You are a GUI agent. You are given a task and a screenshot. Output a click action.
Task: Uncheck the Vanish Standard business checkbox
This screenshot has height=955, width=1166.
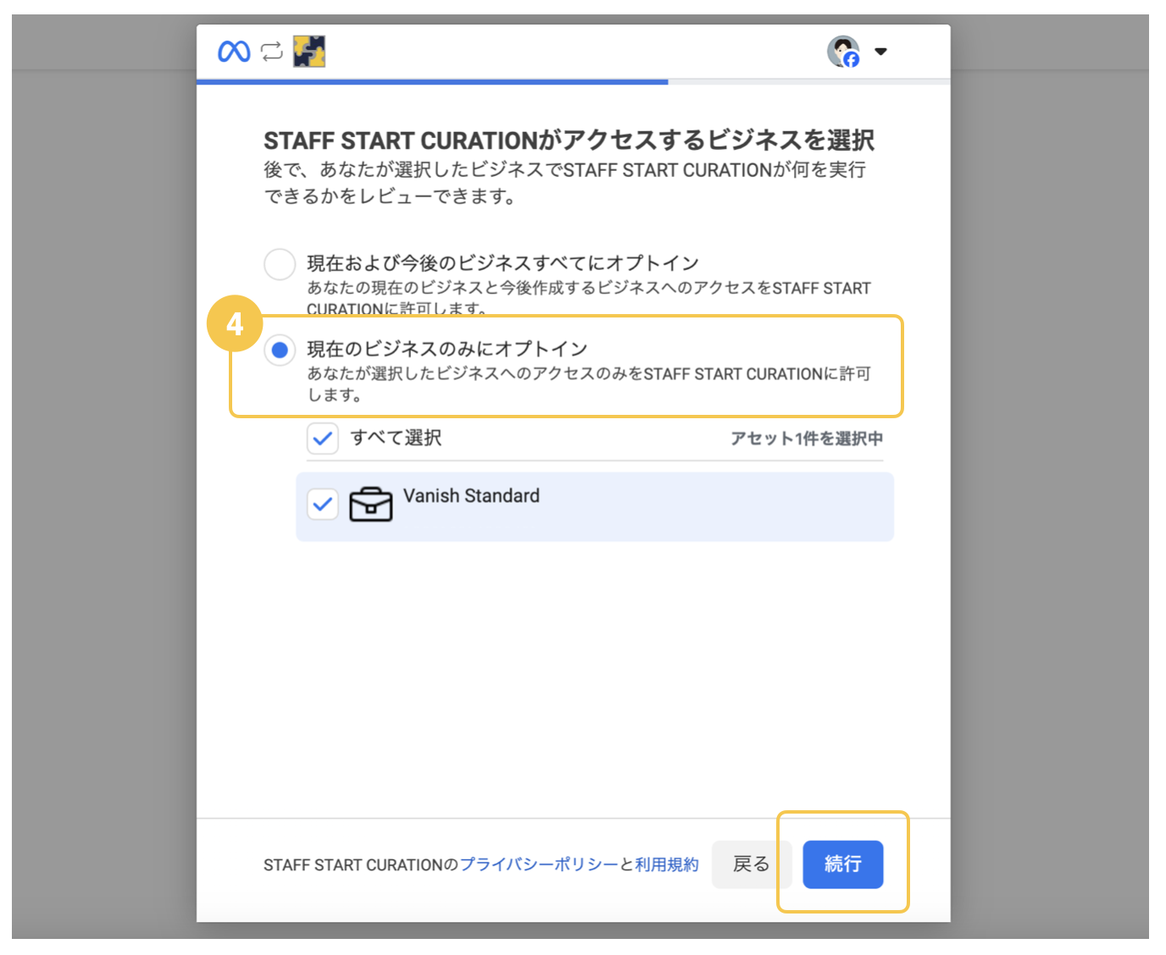(322, 505)
